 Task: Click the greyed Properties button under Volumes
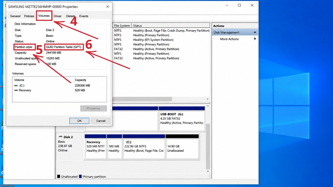[x=94, y=108]
